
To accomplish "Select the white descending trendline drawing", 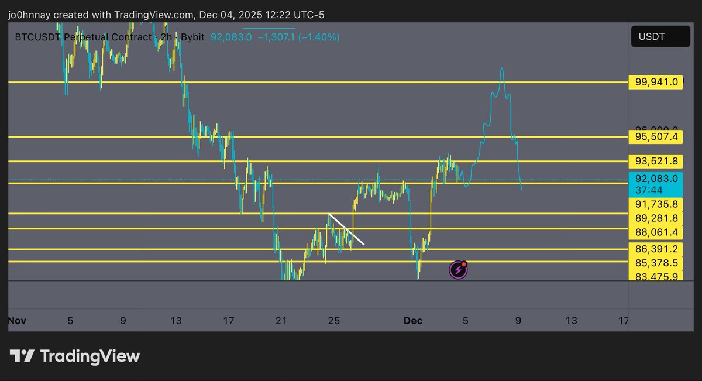I will coord(346,229).
